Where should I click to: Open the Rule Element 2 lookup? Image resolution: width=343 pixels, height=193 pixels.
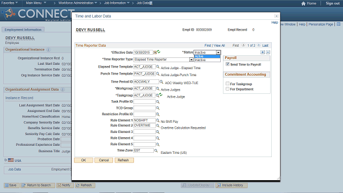pyautogui.click(x=158, y=125)
